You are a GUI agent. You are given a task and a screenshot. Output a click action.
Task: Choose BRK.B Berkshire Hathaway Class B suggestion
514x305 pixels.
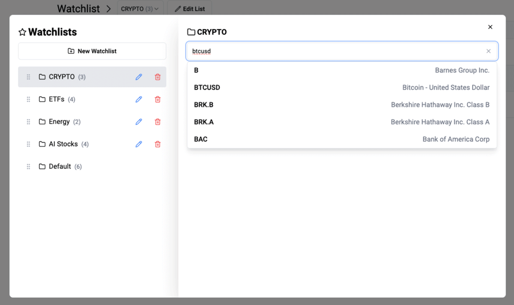(x=342, y=105)
